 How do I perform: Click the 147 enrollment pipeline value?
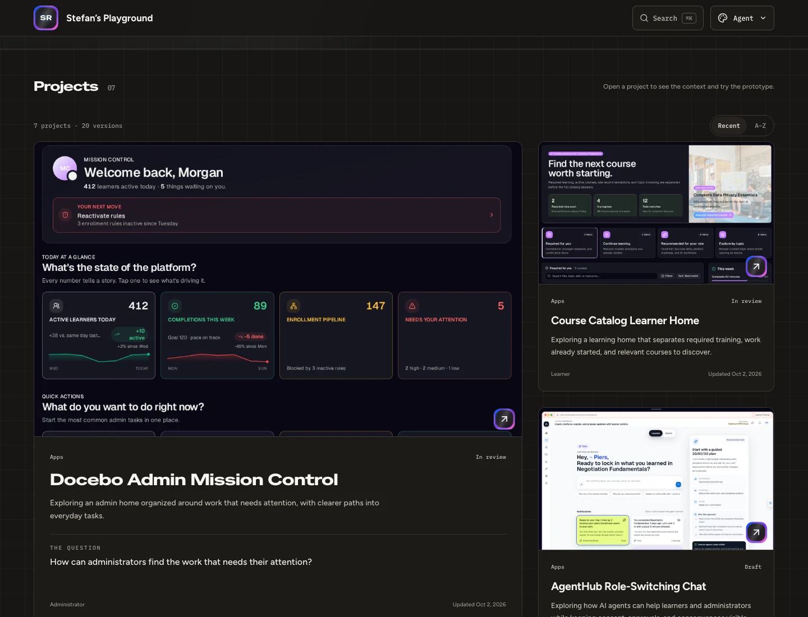click(x=375, y=306)
